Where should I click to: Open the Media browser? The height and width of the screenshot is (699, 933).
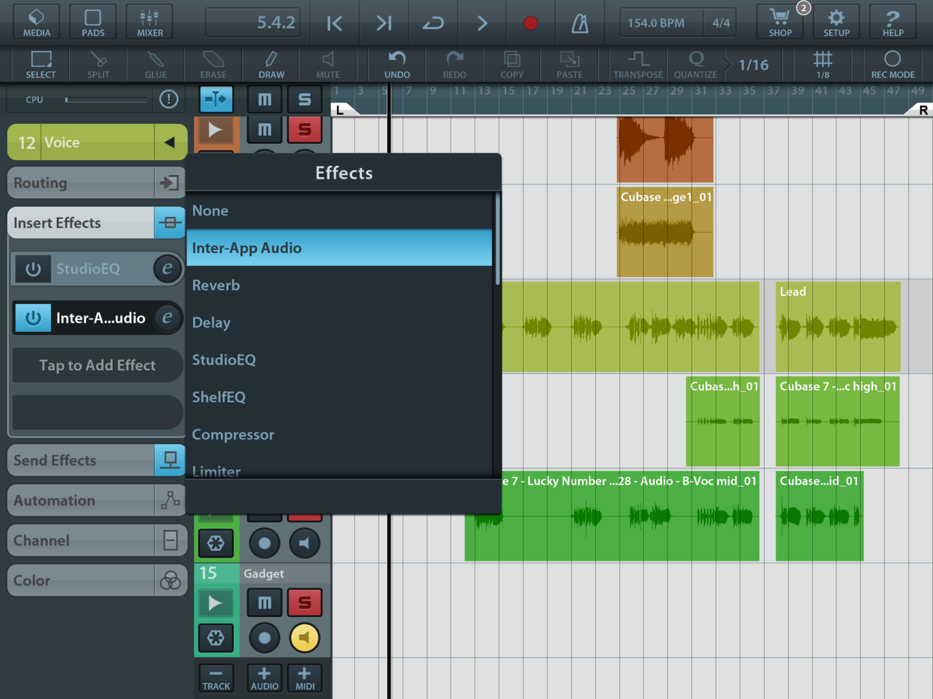pos(36,22)
